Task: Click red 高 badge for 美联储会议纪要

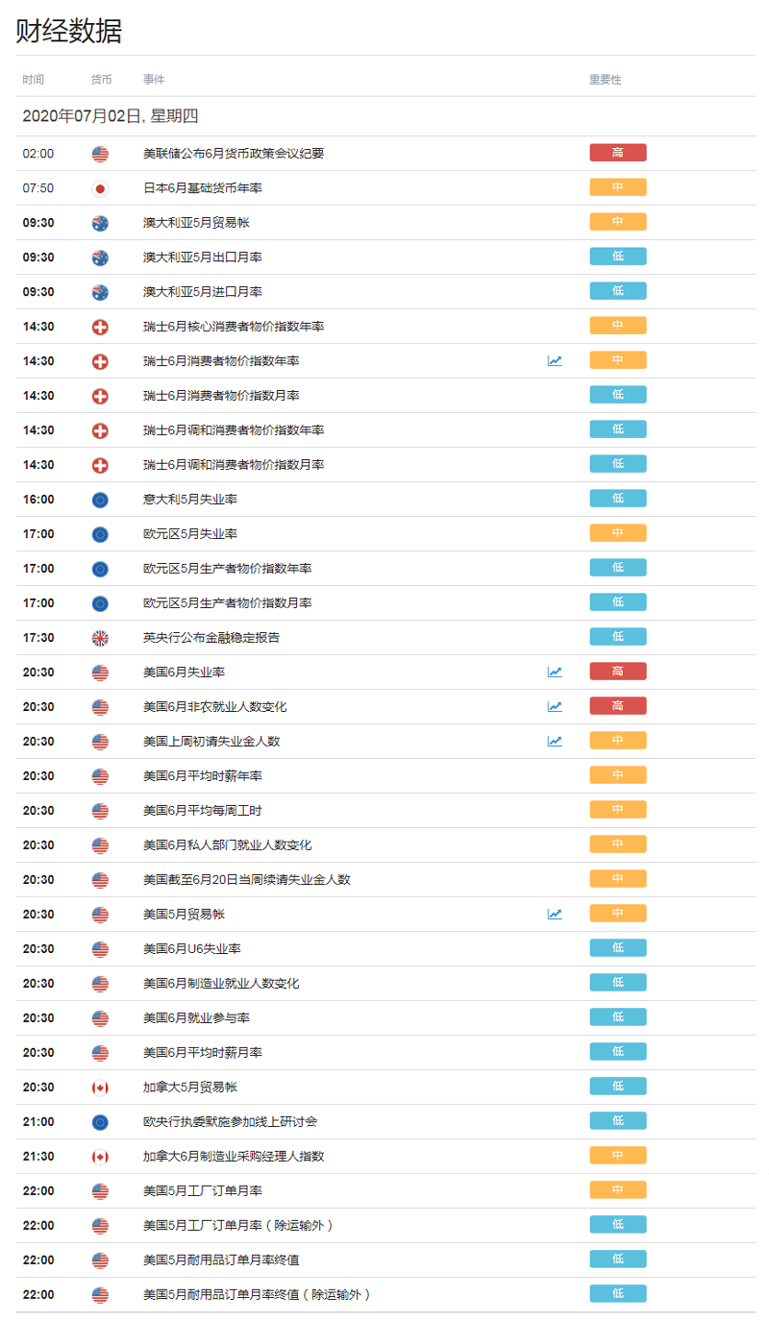Action: (x=618, y=153)
